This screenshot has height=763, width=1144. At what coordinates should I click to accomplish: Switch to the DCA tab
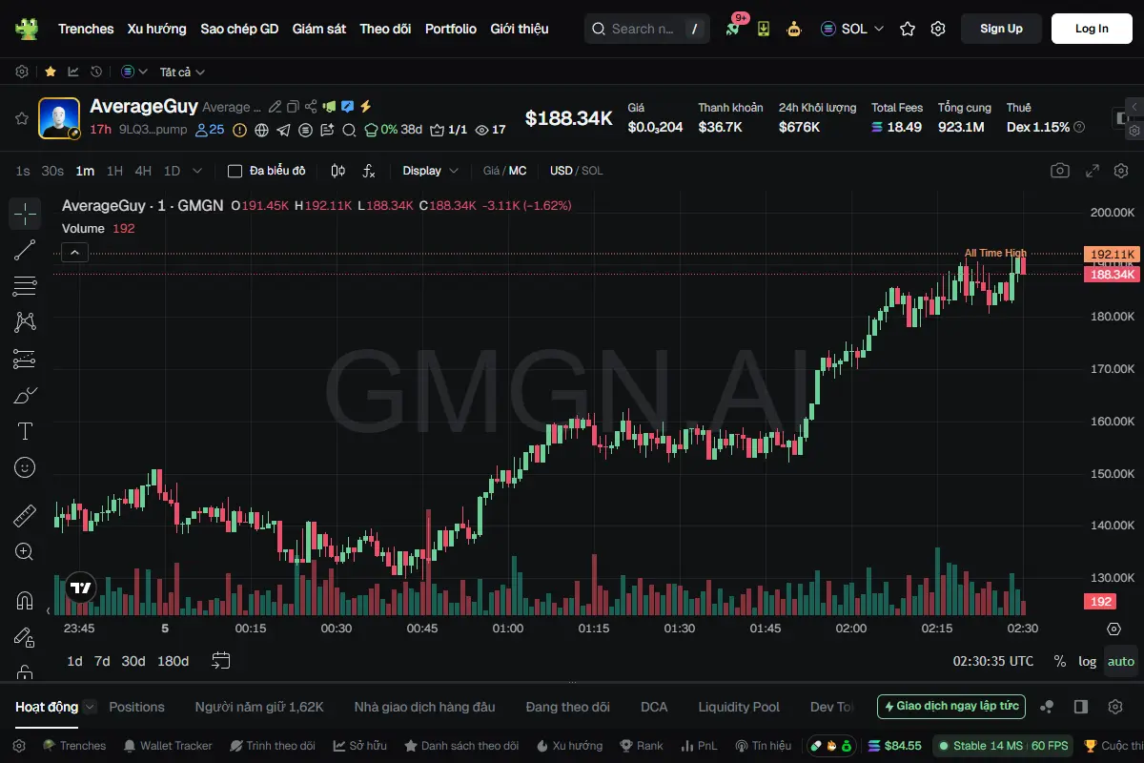point(654,707)
